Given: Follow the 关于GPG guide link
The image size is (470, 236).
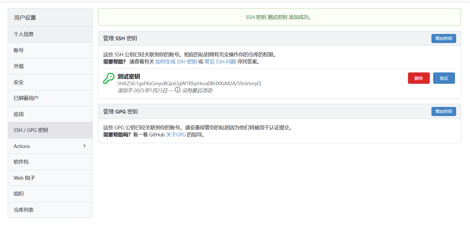Looking at the screenshot, I should point(176,135).
